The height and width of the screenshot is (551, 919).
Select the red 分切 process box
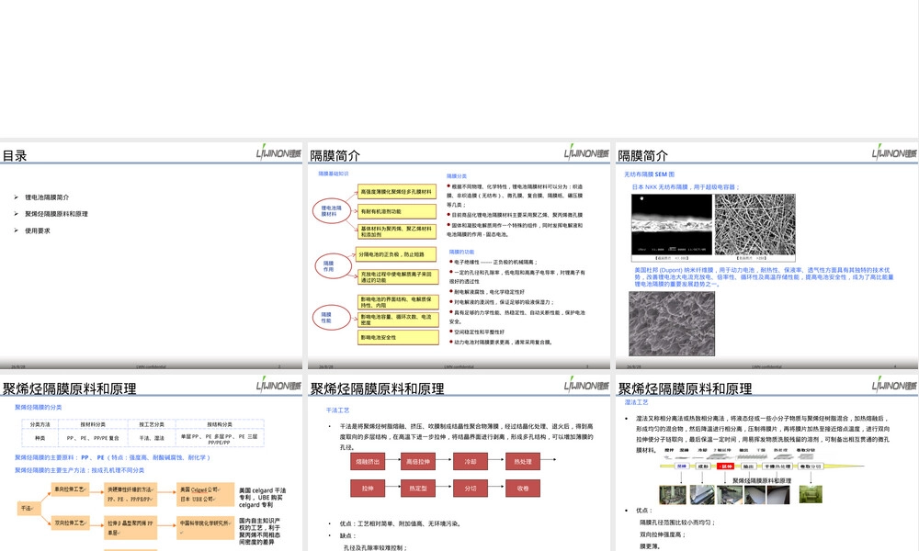pos(471,488)
